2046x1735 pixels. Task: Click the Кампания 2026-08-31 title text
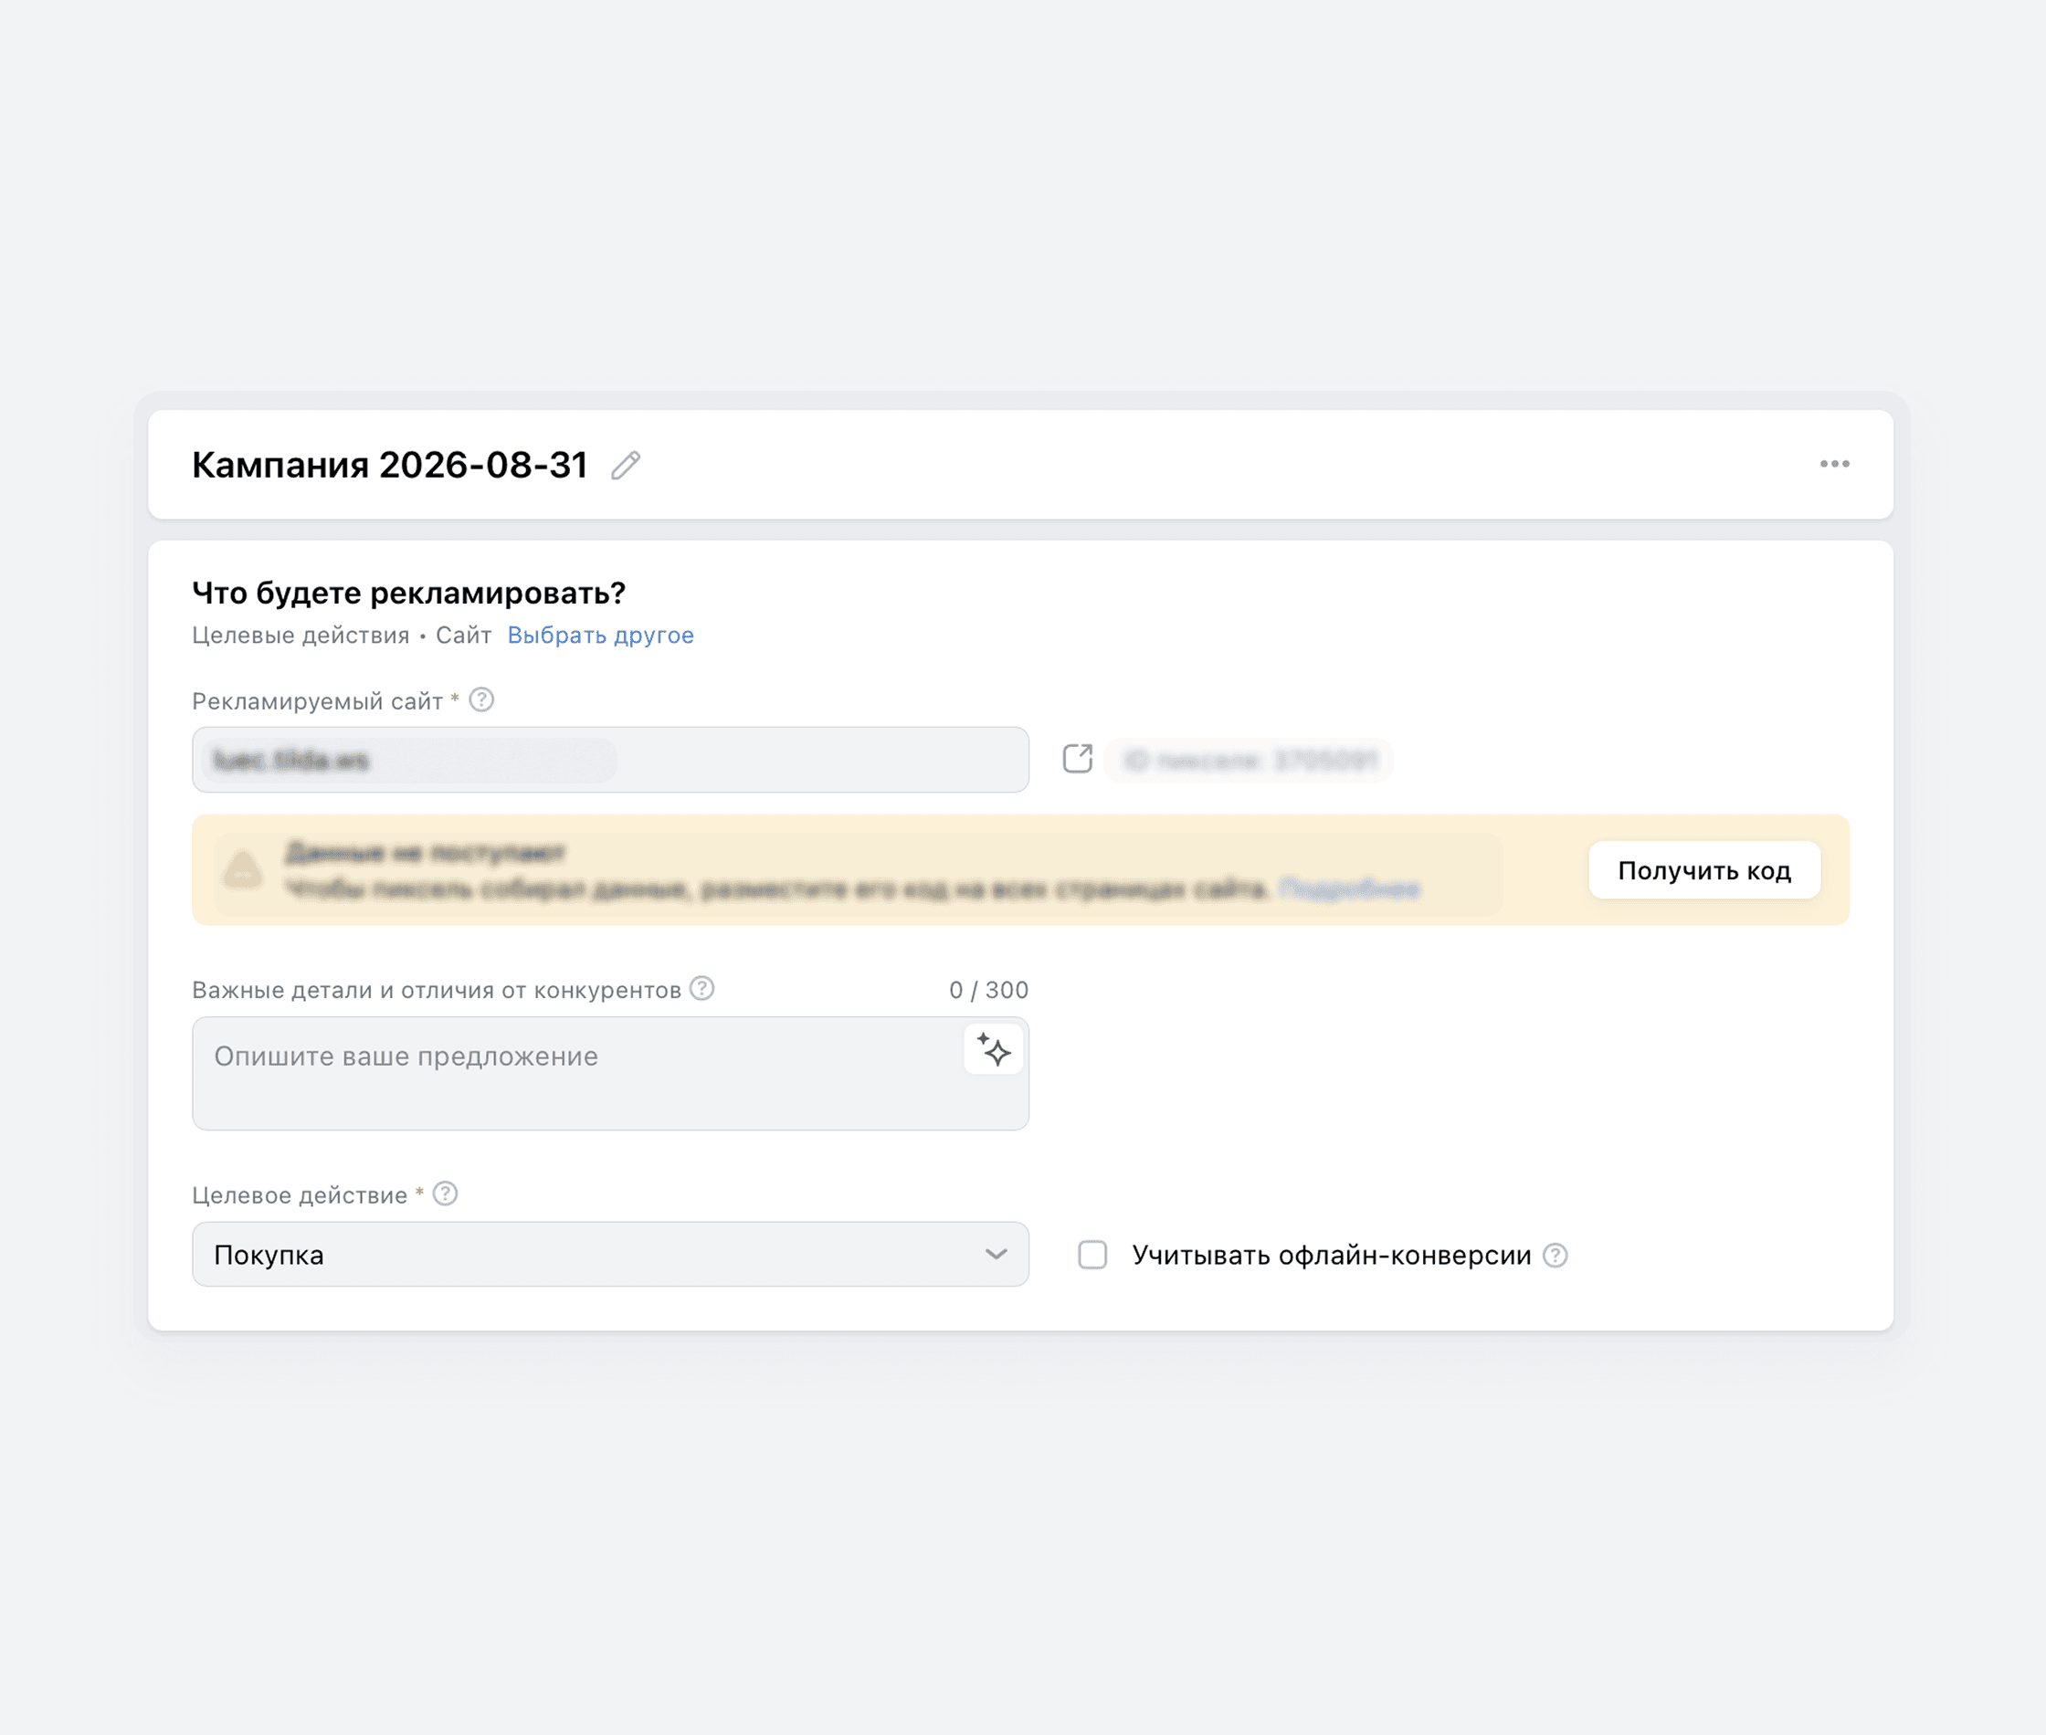tap(389, 465)
